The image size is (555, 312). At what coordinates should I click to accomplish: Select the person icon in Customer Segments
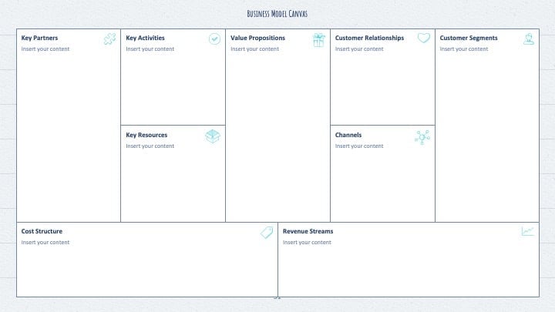pyautogui.click(x=529, y=39)
